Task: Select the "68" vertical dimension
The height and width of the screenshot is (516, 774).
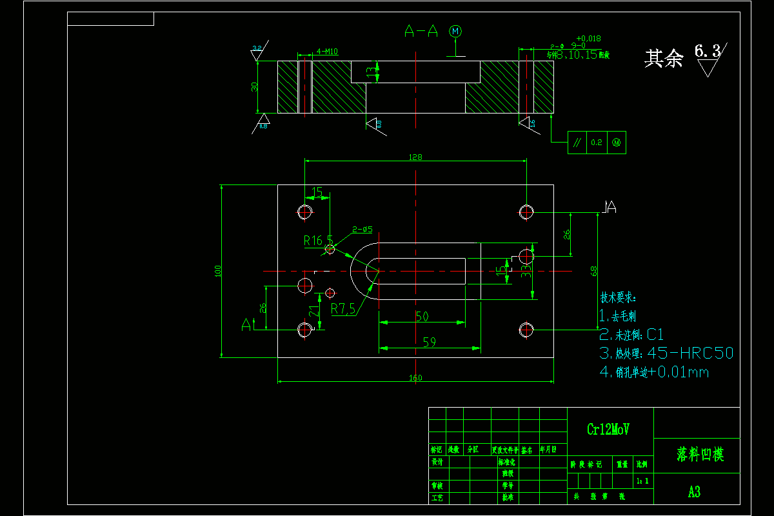Action: click(x=594, y=271)
